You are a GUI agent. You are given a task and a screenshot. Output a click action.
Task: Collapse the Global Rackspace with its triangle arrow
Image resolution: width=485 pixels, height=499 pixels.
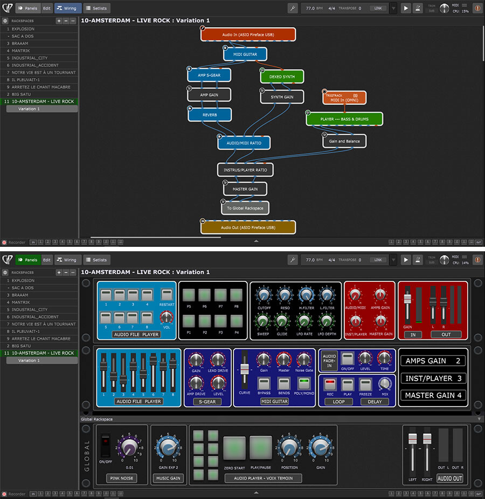[x=479, y=419]
